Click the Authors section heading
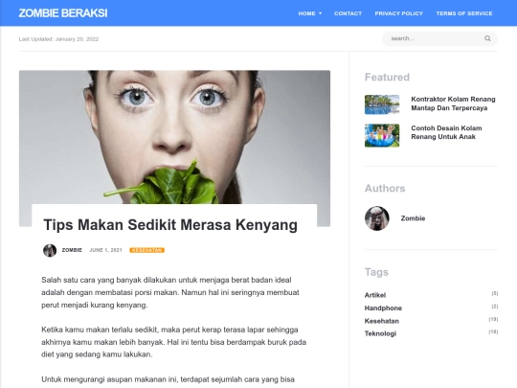 pos(385,189)
